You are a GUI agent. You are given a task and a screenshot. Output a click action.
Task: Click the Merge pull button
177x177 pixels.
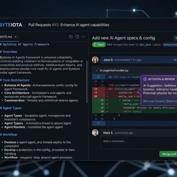tap(168, 154)
